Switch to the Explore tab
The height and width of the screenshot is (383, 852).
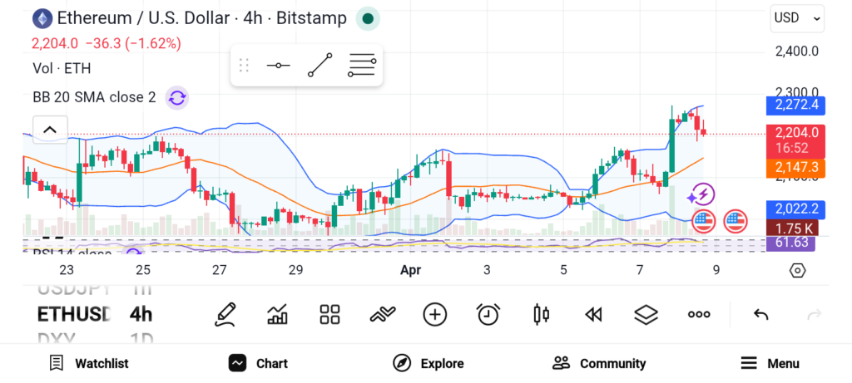coord(428,363)
